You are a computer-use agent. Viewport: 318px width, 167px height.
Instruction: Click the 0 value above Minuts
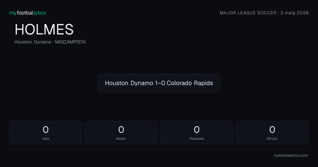[x=272, y=130]
